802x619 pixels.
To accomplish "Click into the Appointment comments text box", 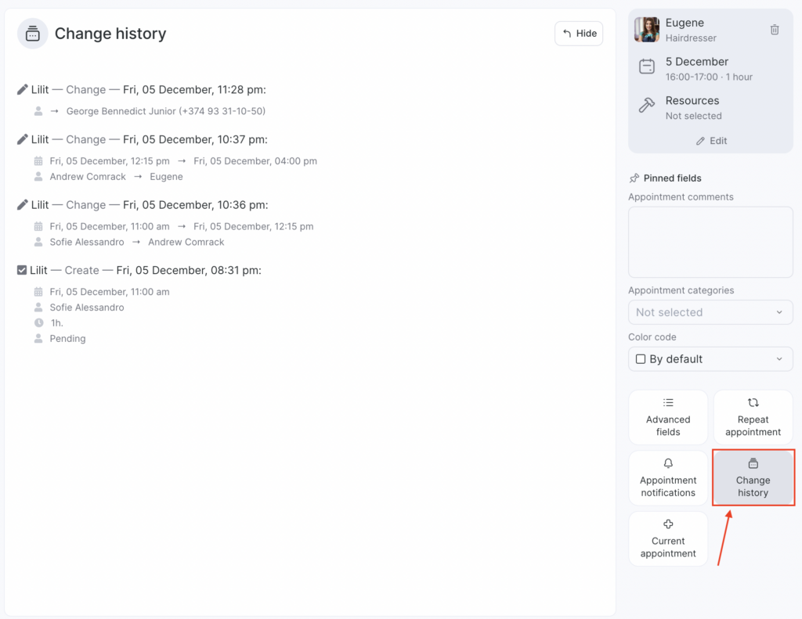I will (710, 242).
